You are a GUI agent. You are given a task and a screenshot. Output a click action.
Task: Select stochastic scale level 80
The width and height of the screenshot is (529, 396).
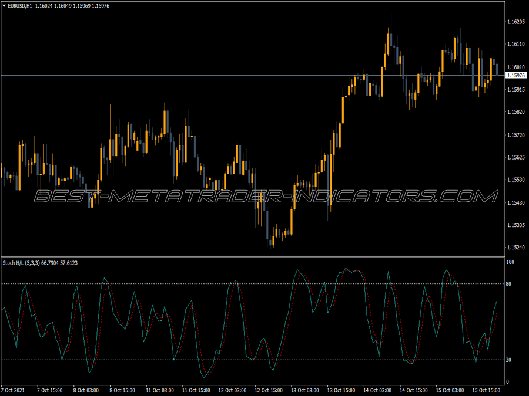[x=509, y=284]
